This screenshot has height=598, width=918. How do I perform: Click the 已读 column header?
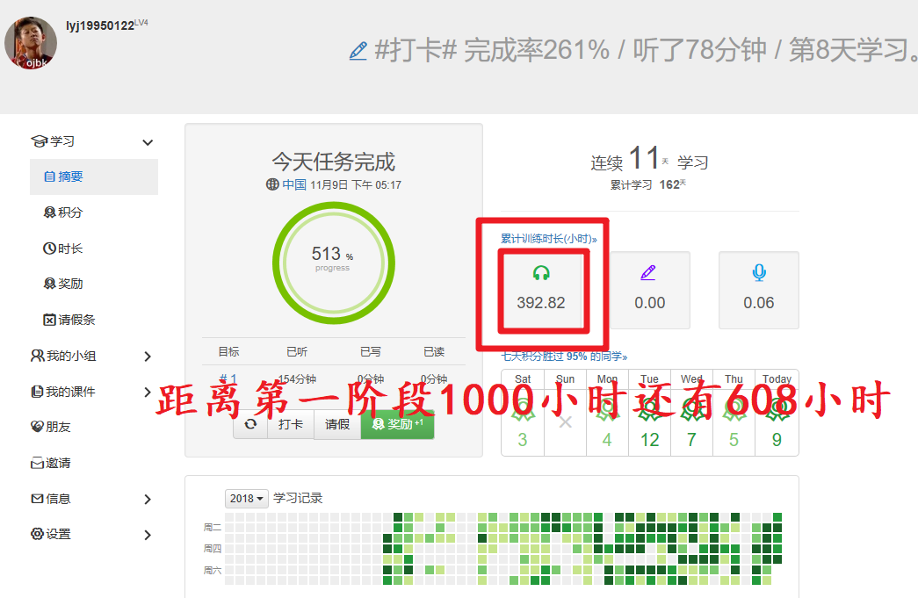[x=434, y=351]
